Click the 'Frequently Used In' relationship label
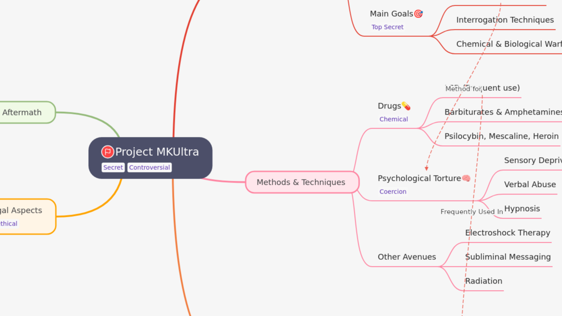562x316 pixels. [x=472, y=212]
